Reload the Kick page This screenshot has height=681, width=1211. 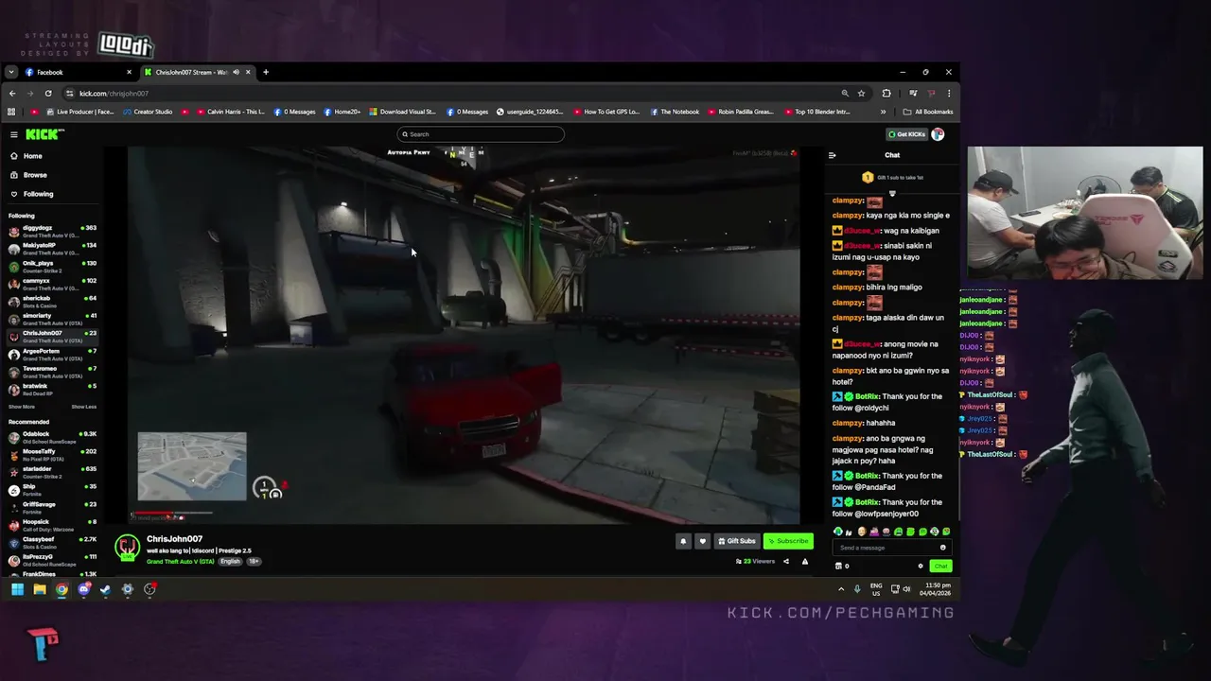[x=48, y=94]
